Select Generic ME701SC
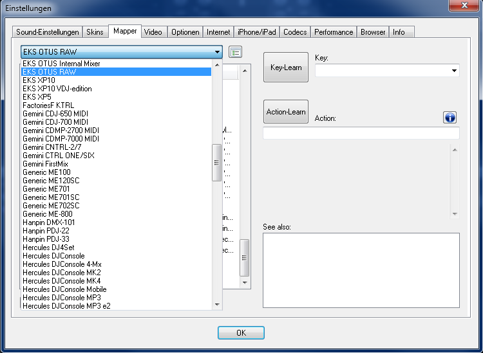Image resolution: width=483 pixels, height=353 pixels. tap(117, 197)
